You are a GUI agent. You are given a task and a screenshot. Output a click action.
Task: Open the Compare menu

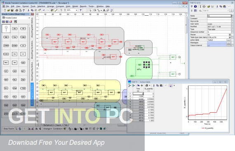pos(60,6)
